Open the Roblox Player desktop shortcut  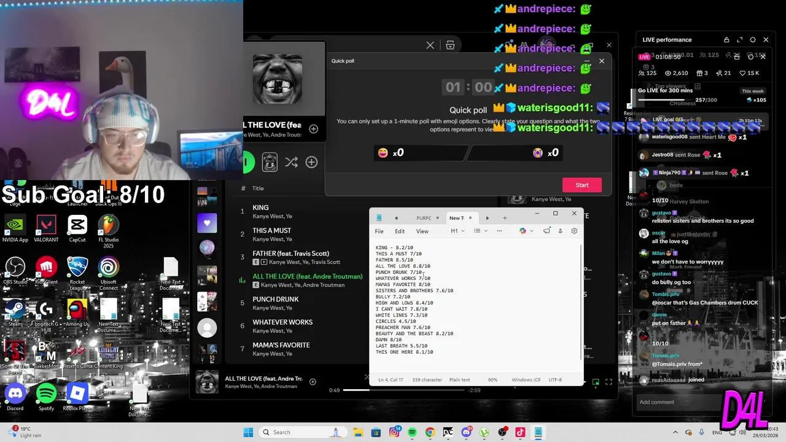[x=77, y=397]
